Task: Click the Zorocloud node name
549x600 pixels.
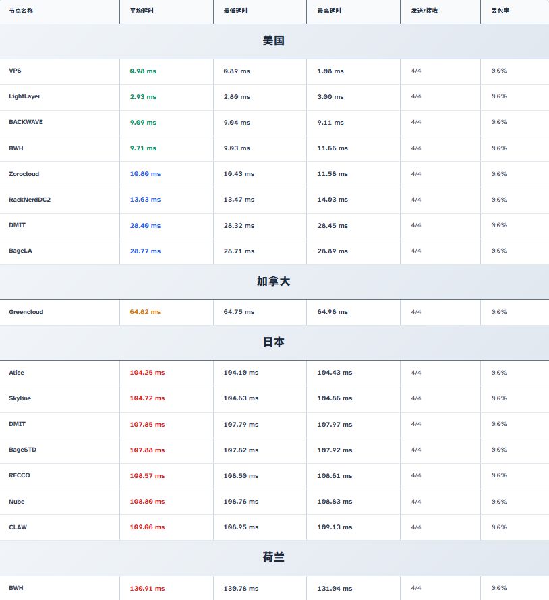Action: coord(24,174)
